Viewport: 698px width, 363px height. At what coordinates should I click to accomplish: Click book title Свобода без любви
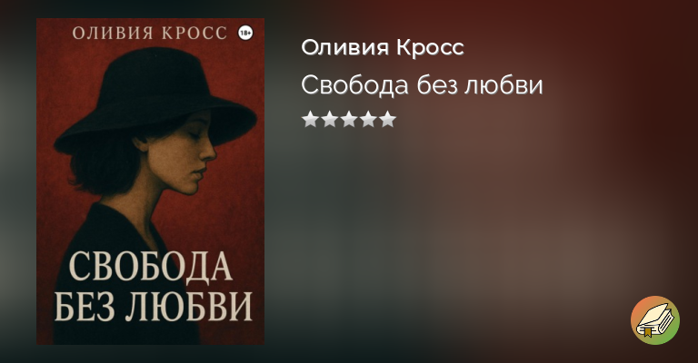(x=422, y=85)
